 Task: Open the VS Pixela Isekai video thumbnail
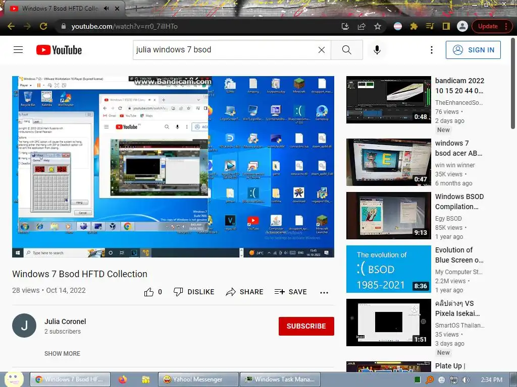click(x=388, y=322)
